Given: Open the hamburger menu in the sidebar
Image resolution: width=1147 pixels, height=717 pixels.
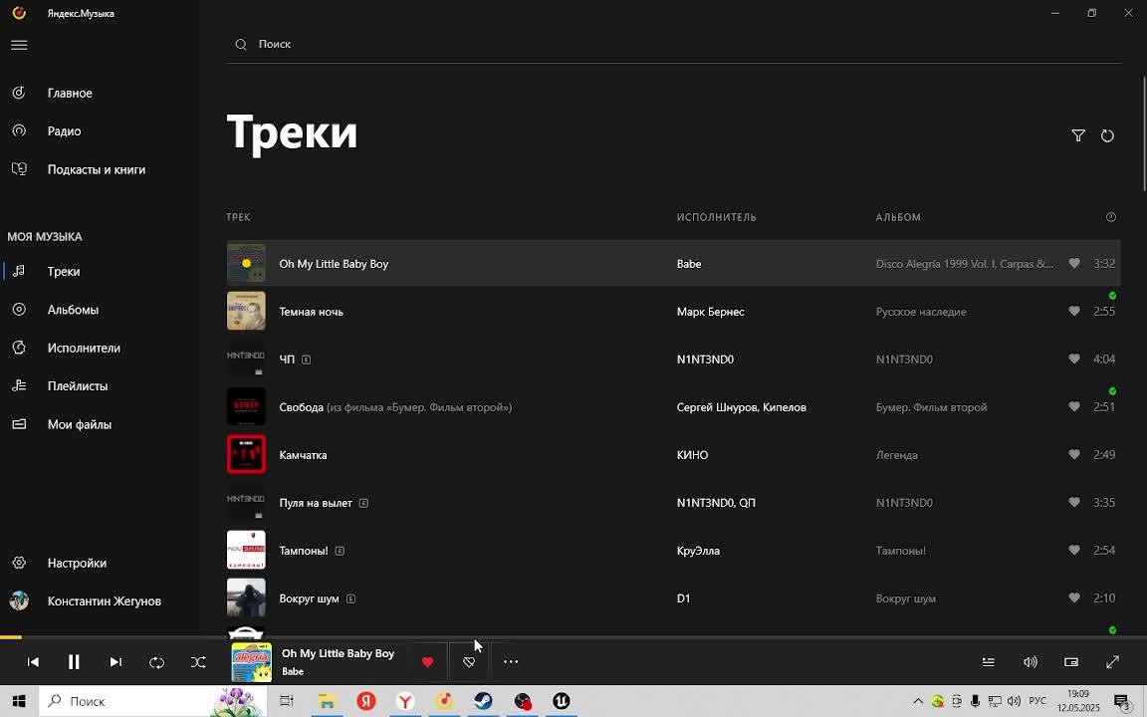Looking at the screenshot, I should (19, 46).
